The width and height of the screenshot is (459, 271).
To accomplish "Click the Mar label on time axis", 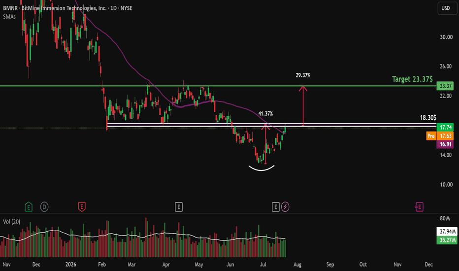I will (131, 264).
